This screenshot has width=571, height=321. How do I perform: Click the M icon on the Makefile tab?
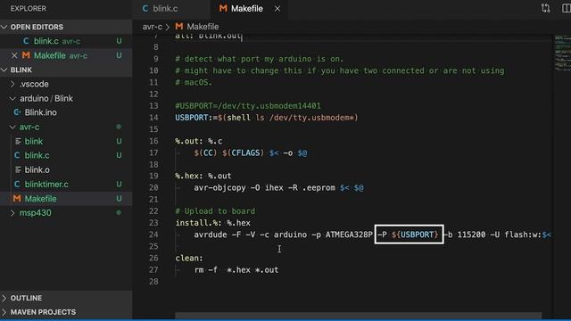tap(223, 8)
